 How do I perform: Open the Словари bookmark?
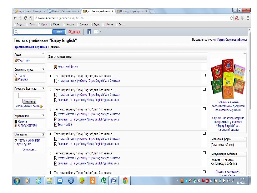82,24
